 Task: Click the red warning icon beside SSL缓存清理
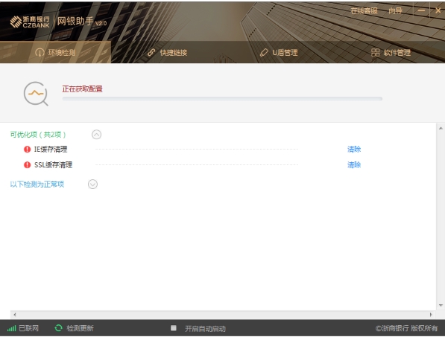coord(28,165)
